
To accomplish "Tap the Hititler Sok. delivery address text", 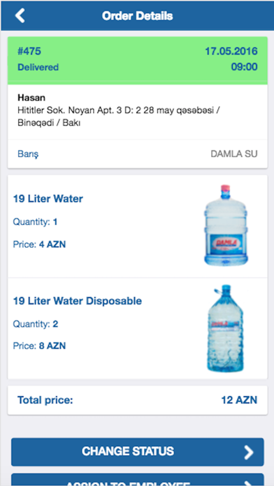I will point(119,116).
